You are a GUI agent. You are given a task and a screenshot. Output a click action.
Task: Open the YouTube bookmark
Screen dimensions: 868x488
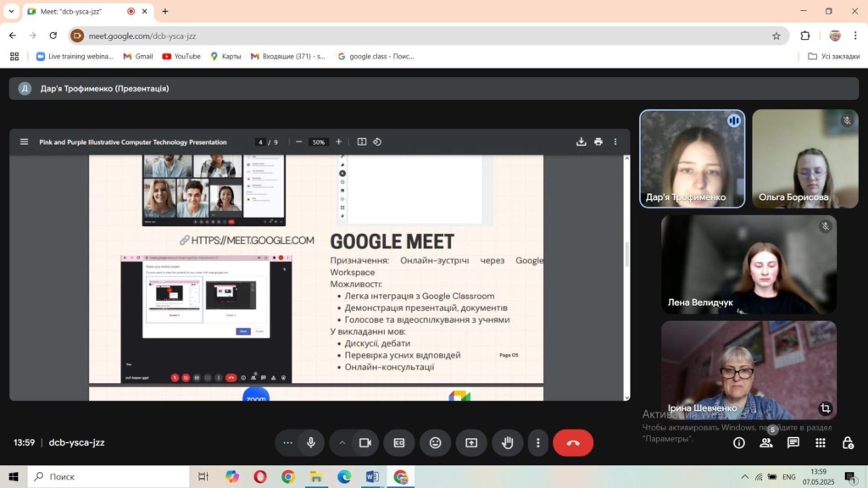181,57
